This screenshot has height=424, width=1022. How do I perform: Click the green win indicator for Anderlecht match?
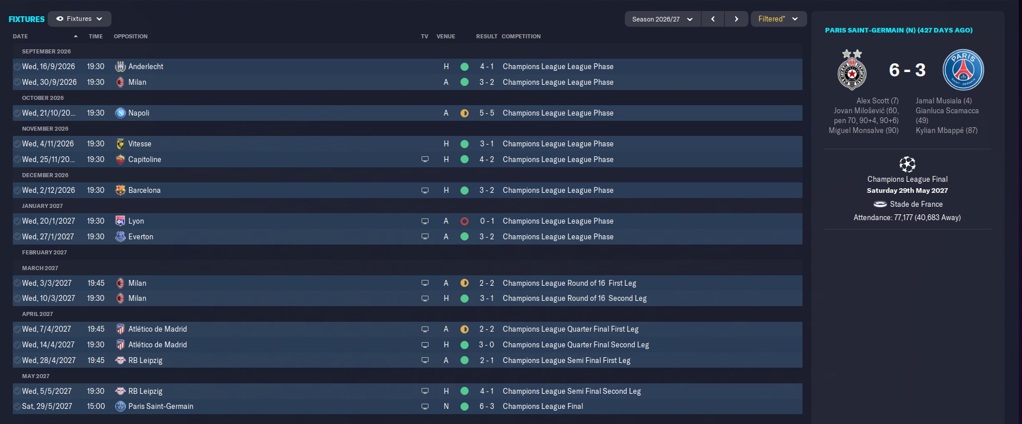click(x=465, y=67)
